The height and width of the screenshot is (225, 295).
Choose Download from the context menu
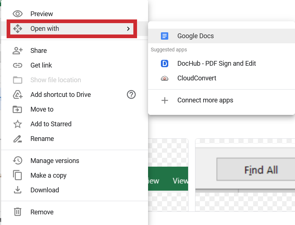[45, 190]
